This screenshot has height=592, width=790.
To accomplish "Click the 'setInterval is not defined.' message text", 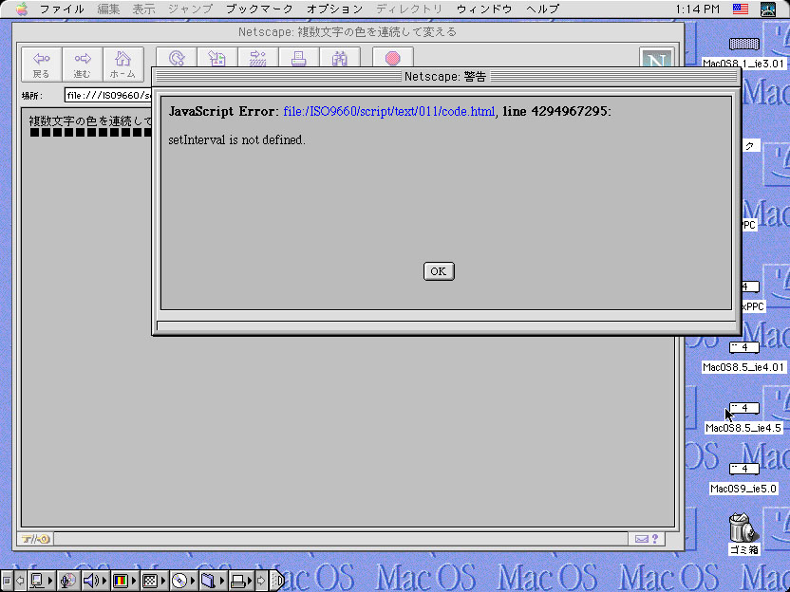I will click(236, 140).
